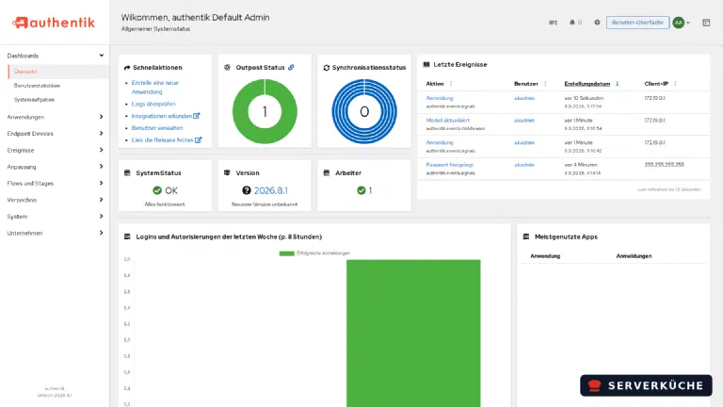Open Benutzerstatistiken dashboard item
The width and height of the screenshot is (723, 407).
(x=37, y=86)
